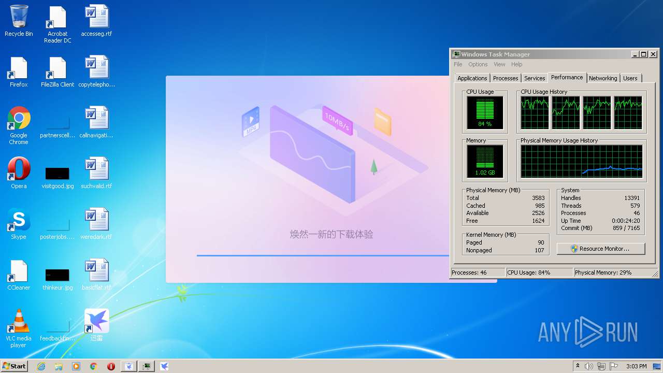The image size is (663, 373).
Task: Open Help menu in Task Manager
Action: (x=517, y=64)
